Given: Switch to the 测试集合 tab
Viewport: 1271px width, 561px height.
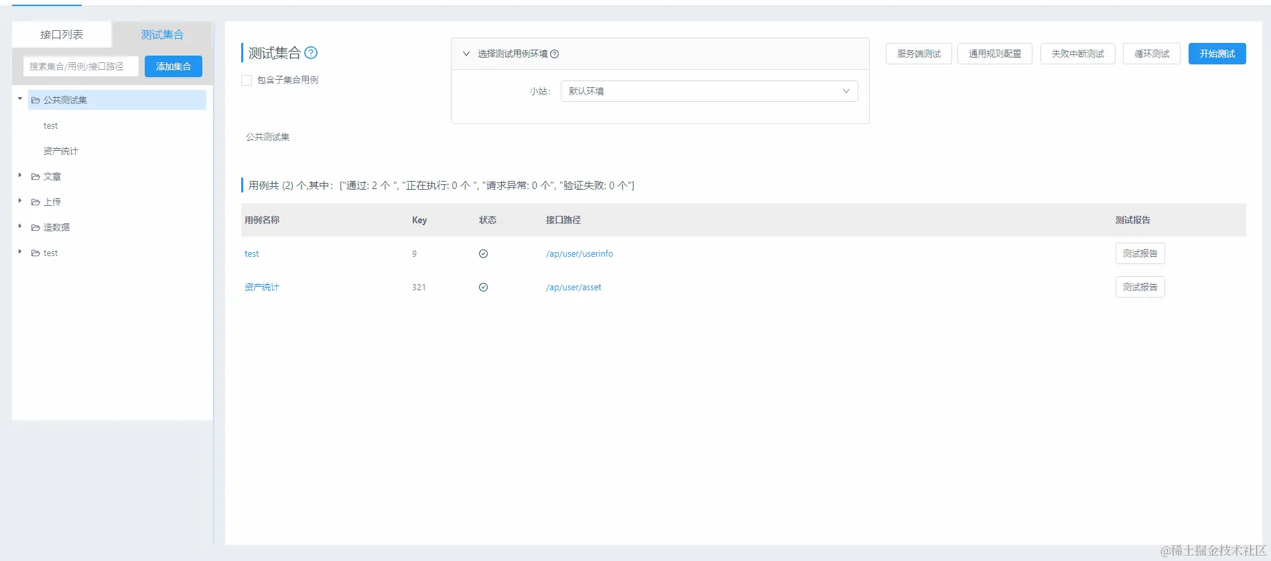Looking at the screenshot, I should [x=162, y=34].
